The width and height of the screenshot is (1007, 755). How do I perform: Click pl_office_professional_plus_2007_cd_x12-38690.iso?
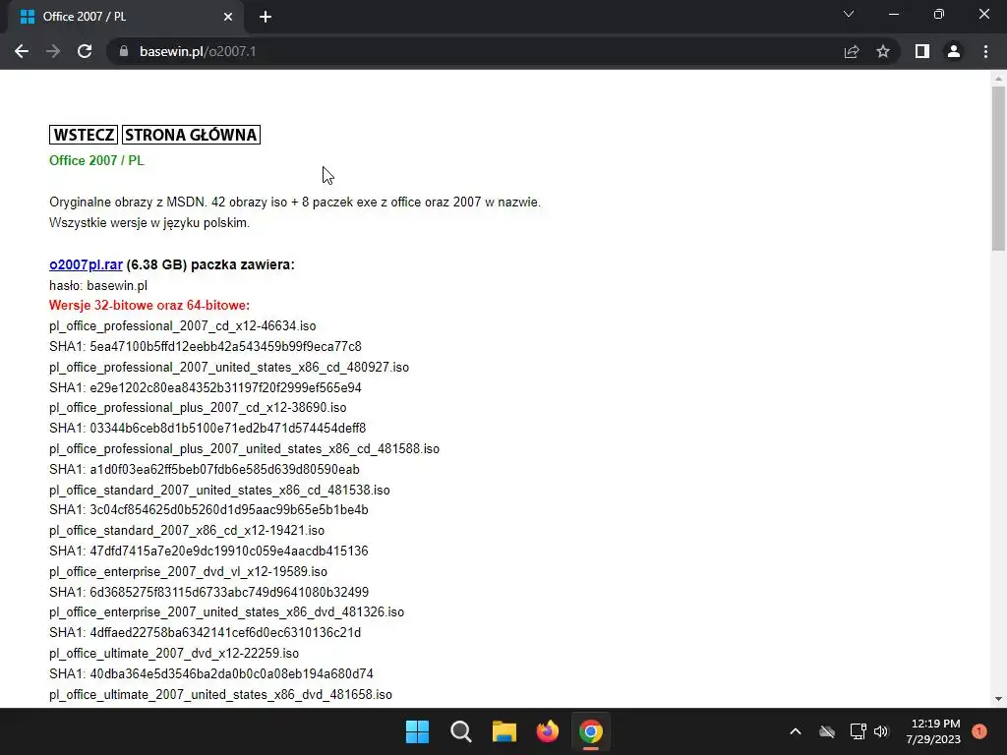click(198, 408)
